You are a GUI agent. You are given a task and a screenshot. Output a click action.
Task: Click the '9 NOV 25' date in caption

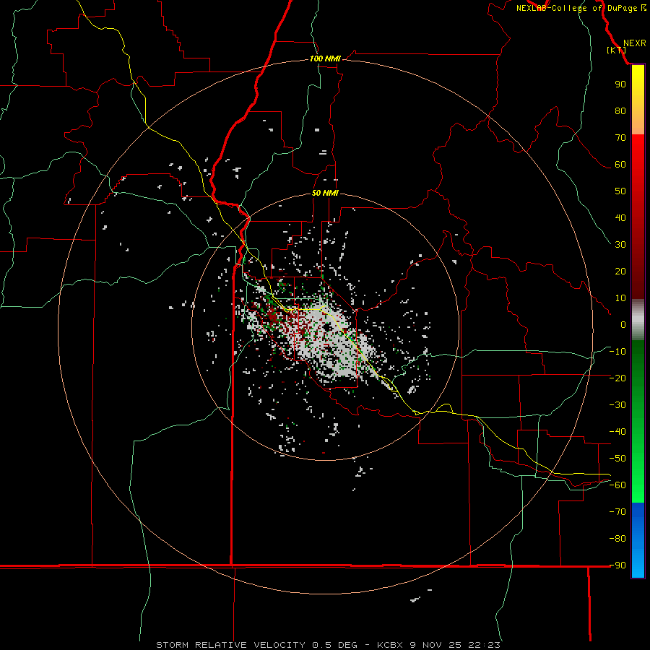[x=436, y=645]
